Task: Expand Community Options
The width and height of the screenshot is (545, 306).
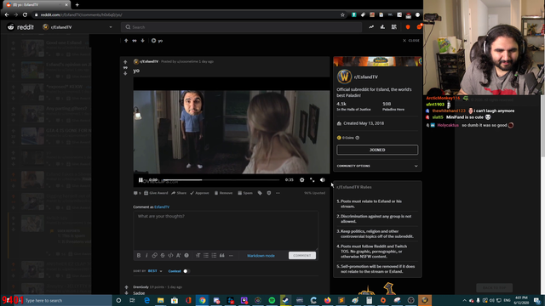Action: point(377,166)
